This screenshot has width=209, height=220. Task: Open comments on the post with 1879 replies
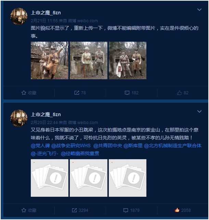click(x=131, y=210)
